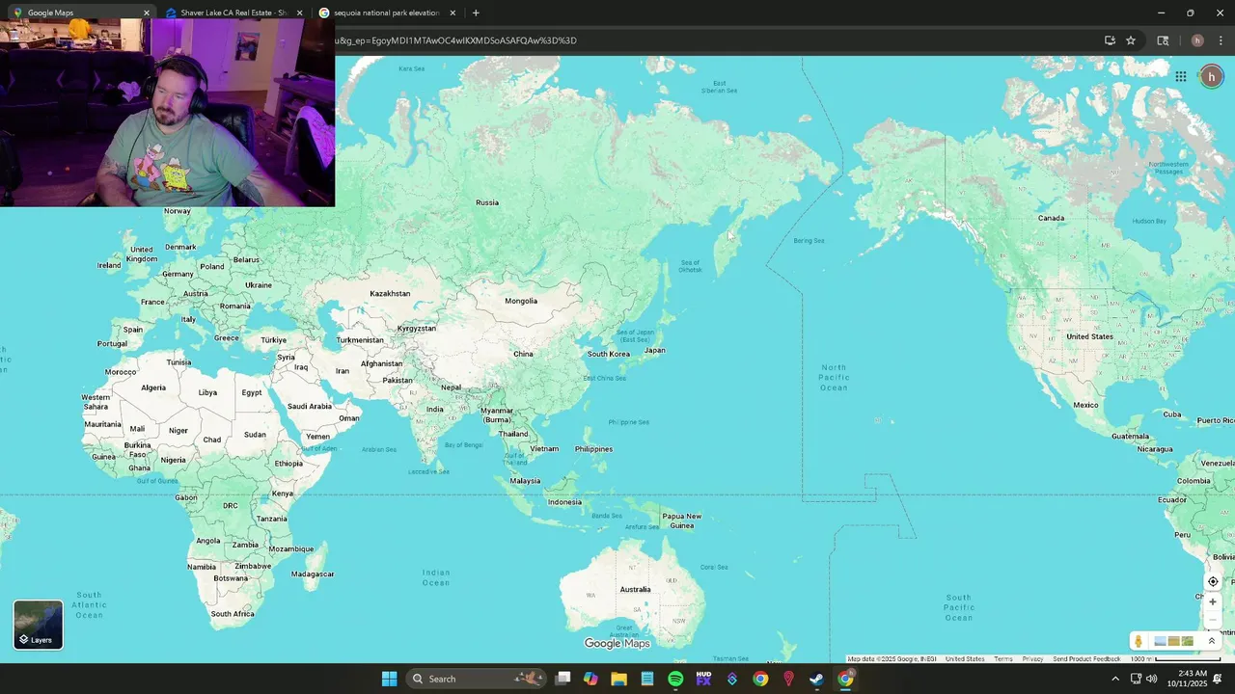Open the first Chrome icon on the taskbar

pyautogui.click(x=760, y=679)
